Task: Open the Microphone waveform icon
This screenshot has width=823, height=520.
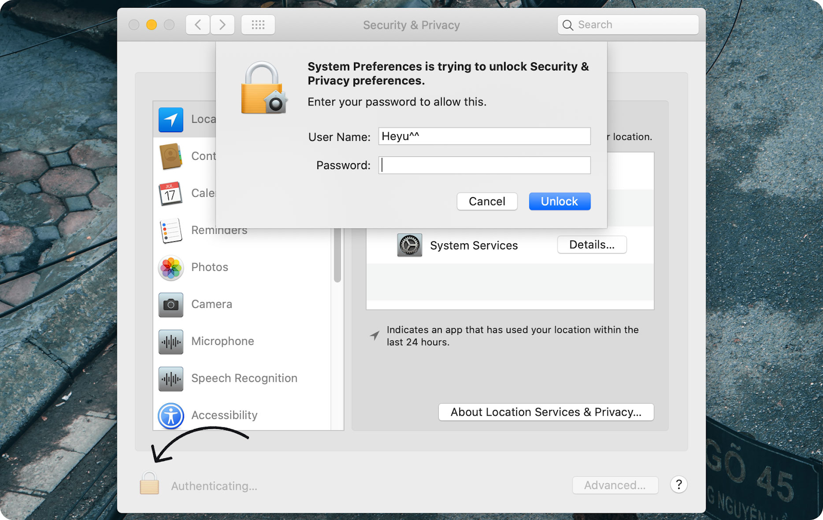Action: point(171,342)
